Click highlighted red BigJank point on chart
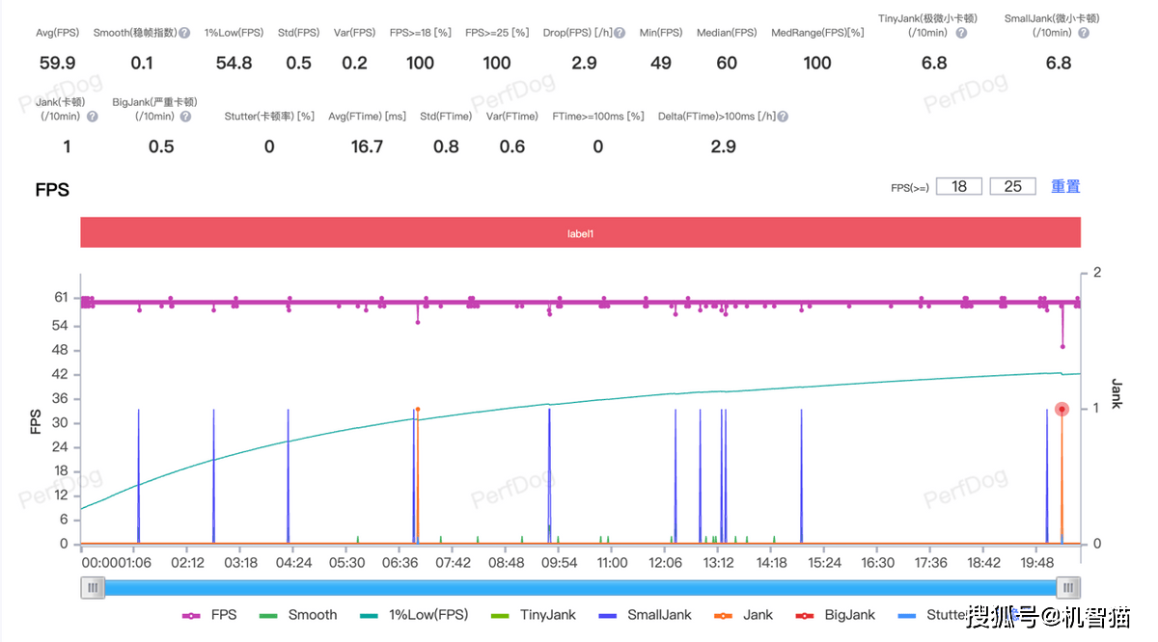The height and width of the screenshot is (642, 1158). (x=1061, y=410)
